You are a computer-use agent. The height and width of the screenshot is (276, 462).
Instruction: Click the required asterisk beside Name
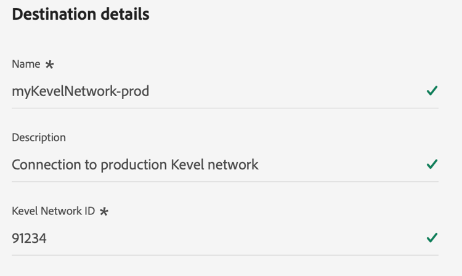pyautogui.click(x=50, y=65)
